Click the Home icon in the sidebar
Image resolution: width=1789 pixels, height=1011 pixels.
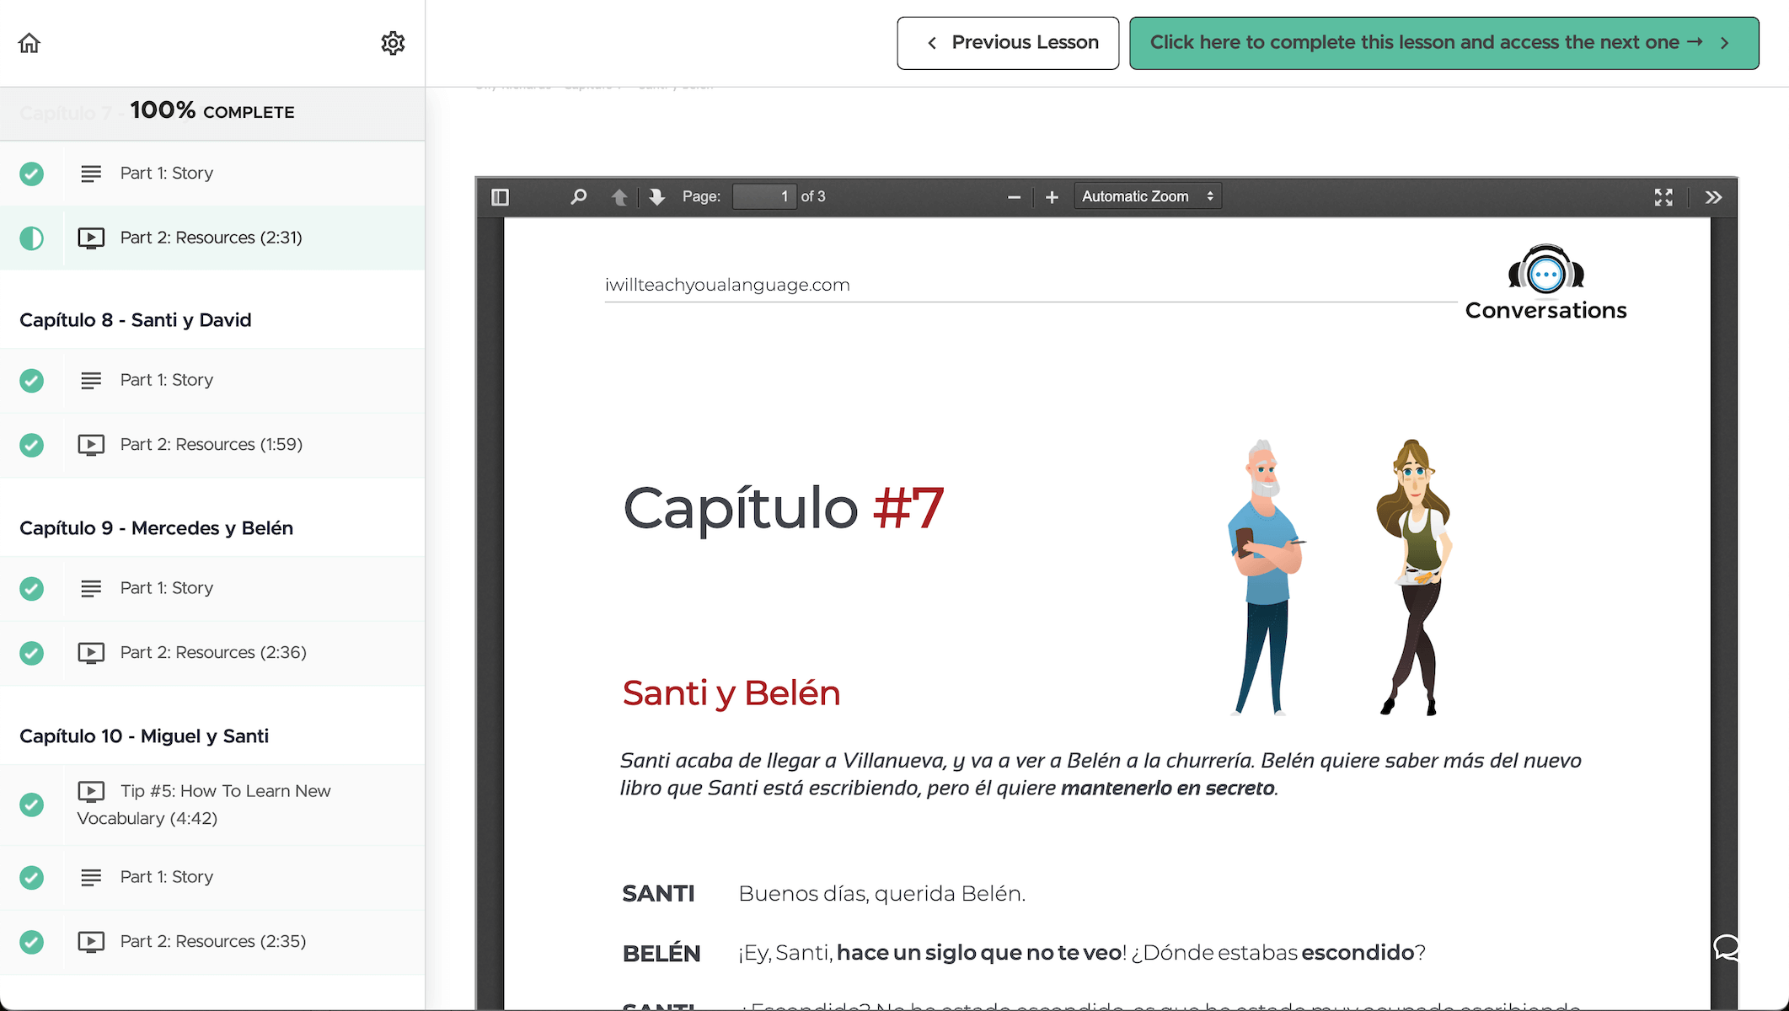tap(28, 42)
